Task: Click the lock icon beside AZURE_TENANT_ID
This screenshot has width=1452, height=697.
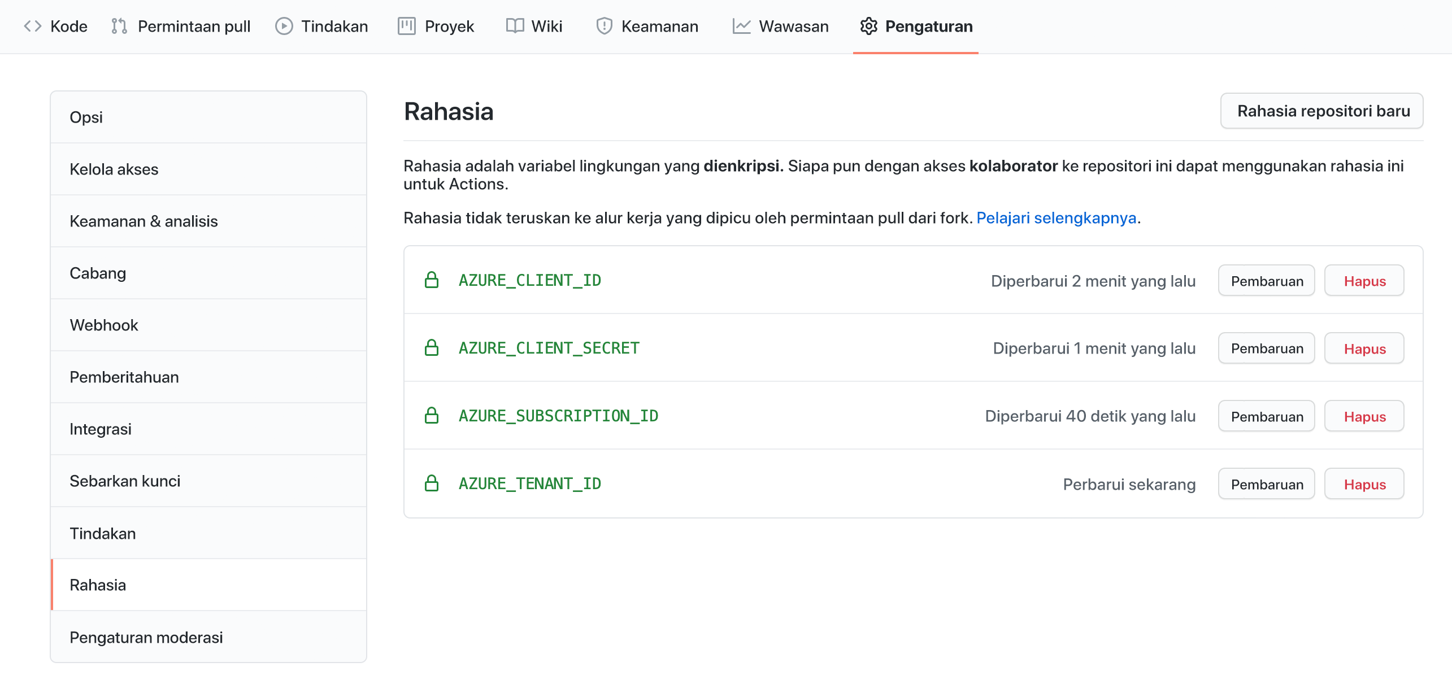Action: point(432,483)
